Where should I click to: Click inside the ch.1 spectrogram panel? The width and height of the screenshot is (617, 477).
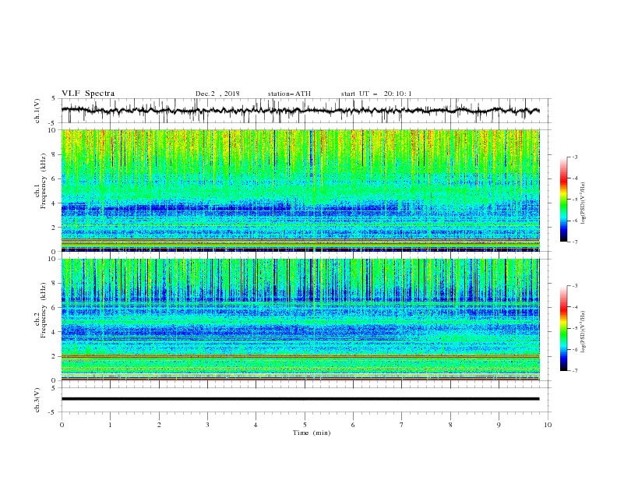pos(300,190)
